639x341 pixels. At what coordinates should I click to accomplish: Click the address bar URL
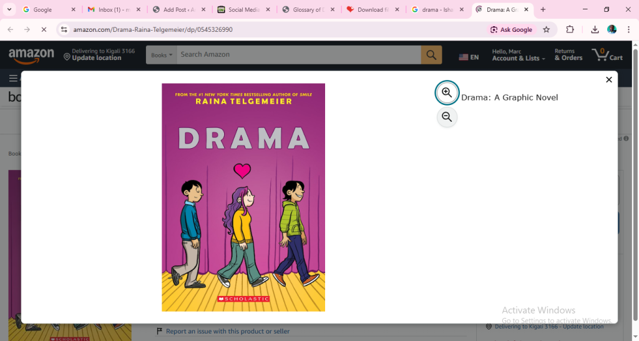[x=153, y=29]
